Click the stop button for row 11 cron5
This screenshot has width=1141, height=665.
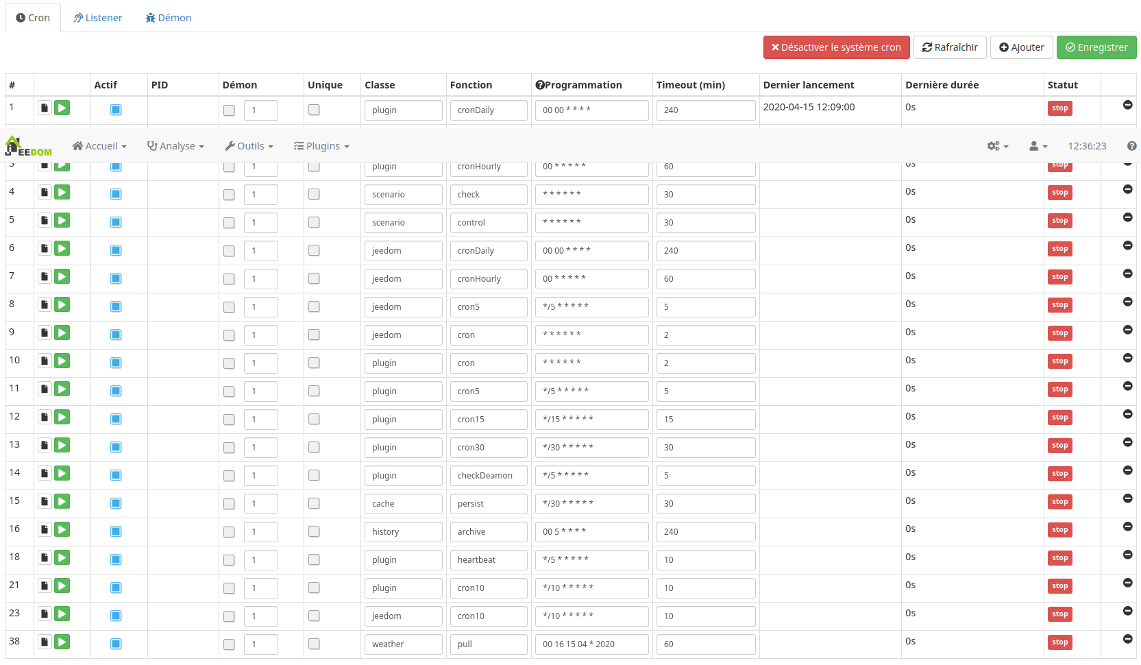(x=1059, y=389)
